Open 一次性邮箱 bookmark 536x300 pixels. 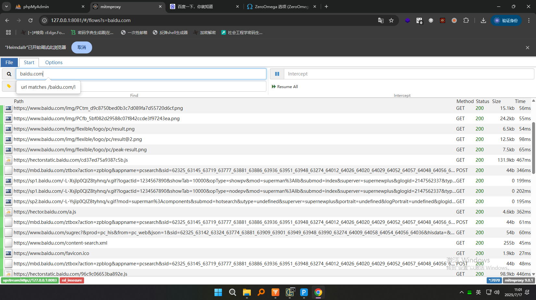click(134, 32)
